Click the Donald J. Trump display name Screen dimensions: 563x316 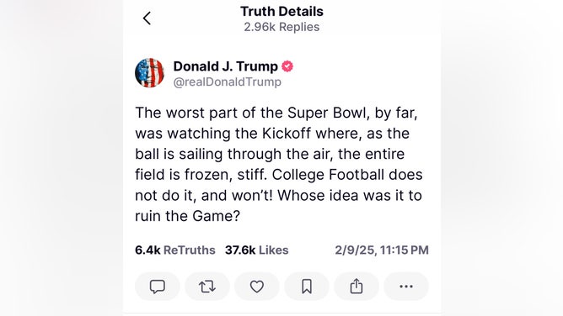[226, 66]
